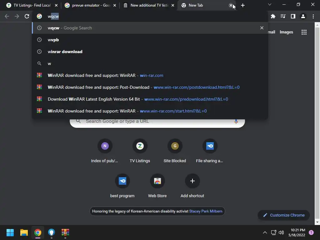This screenshot has height=240, width=320.
Task: Open Site Blocked shortcut
Action: 175,151
